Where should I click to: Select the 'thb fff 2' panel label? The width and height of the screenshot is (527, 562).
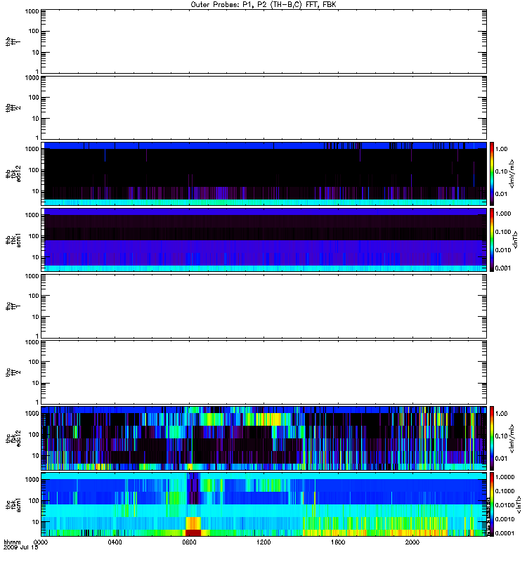pos(13,108)
